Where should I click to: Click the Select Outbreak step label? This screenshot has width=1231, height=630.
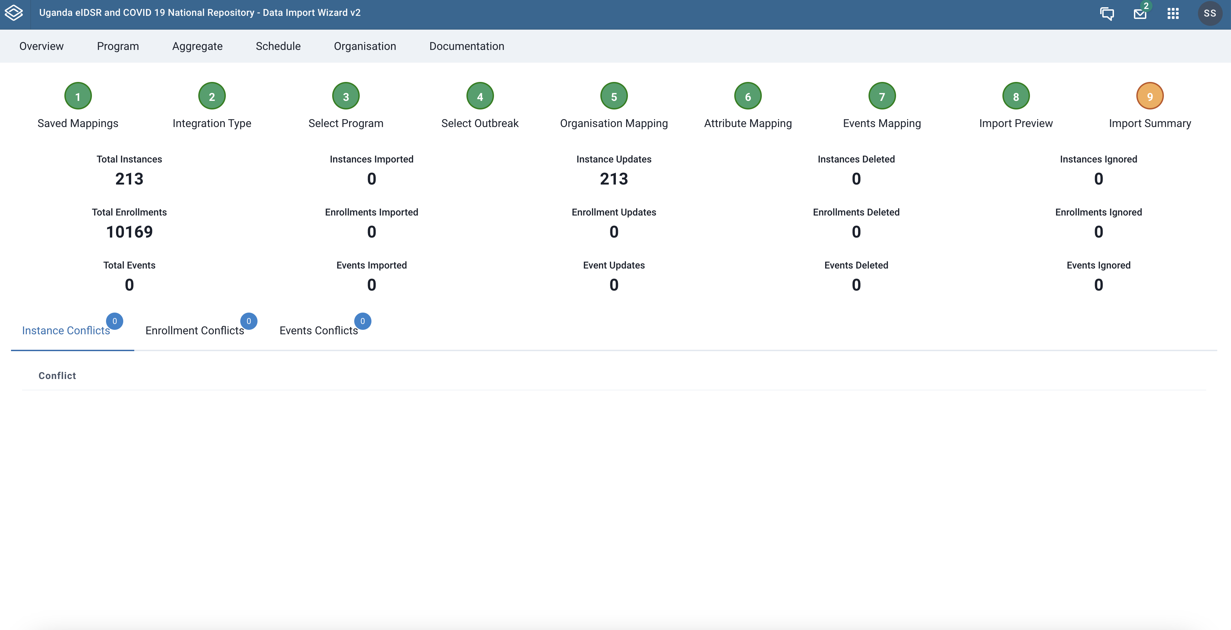(x=480, y=123)
